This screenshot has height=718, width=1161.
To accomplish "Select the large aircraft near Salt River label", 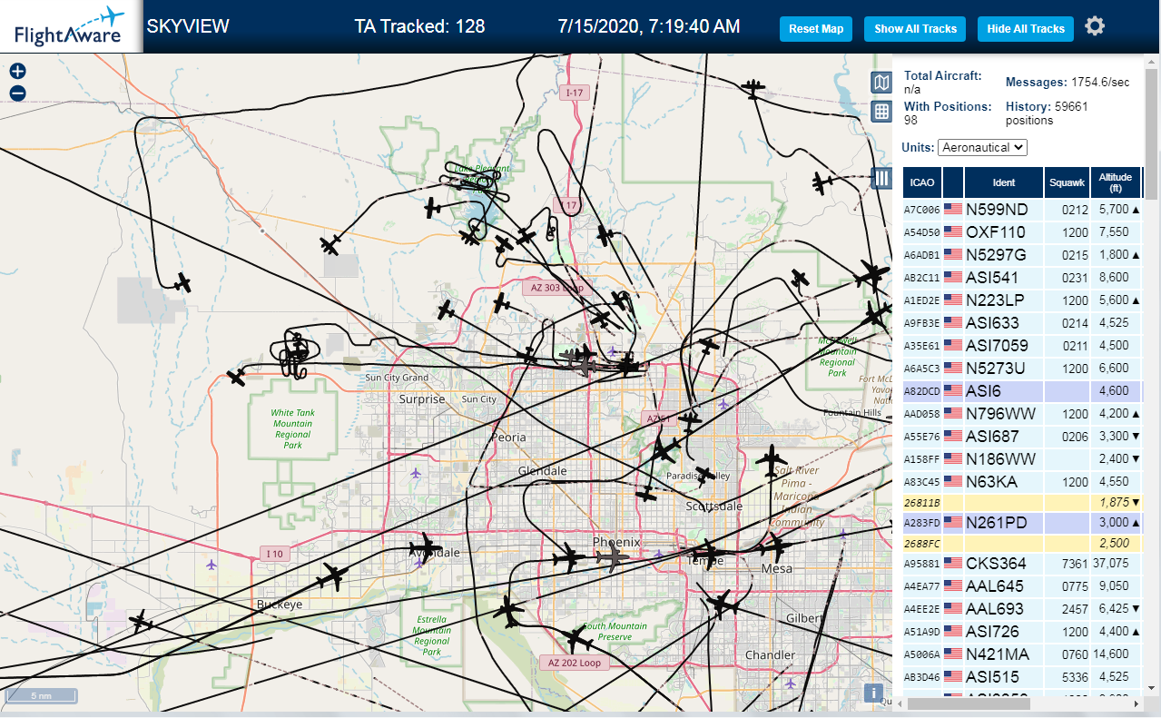I will pyautogui.click(x=772, y=461).
